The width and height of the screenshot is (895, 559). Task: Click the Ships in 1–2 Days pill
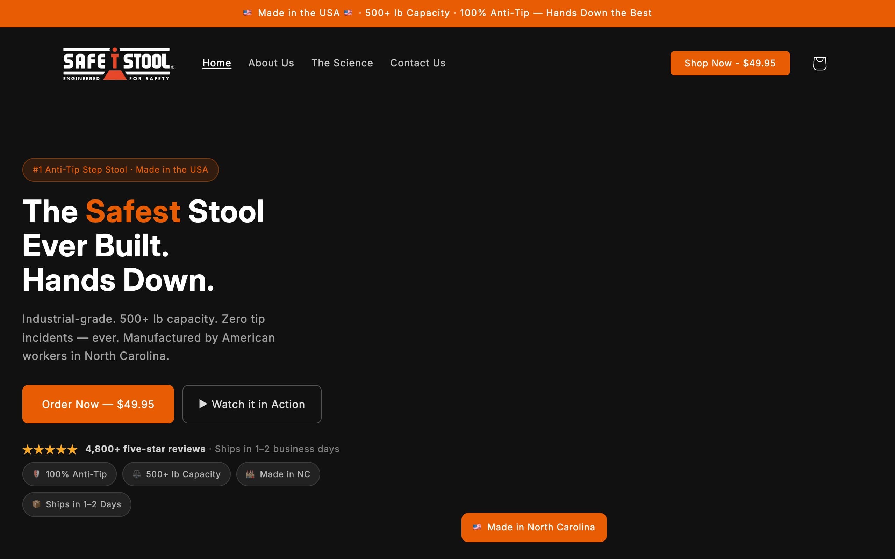pos(77,504)
